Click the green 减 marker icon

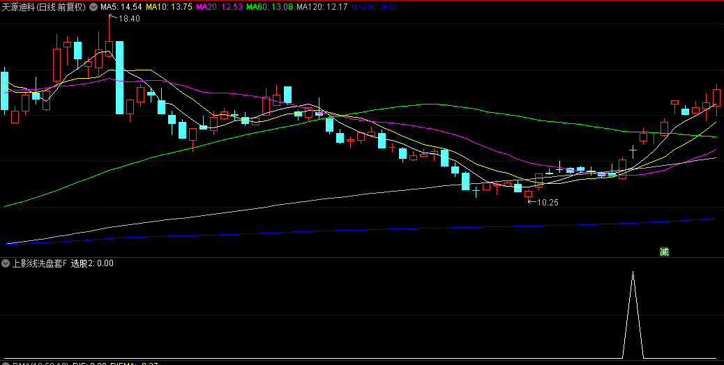click(664, 251)
